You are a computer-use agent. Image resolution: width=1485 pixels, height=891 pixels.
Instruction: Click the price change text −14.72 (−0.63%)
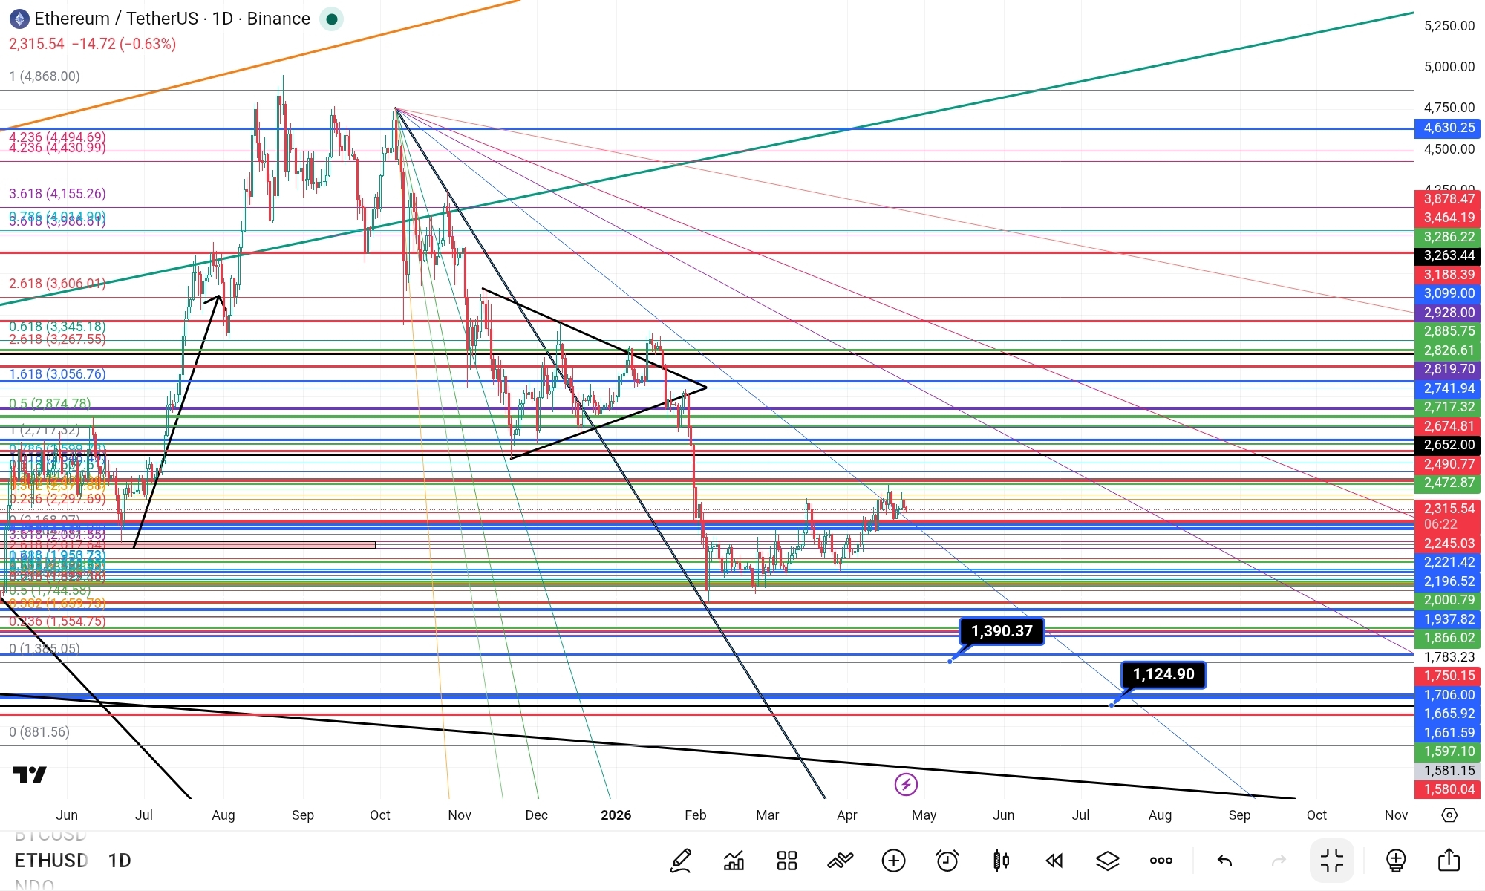click(124, 44)
